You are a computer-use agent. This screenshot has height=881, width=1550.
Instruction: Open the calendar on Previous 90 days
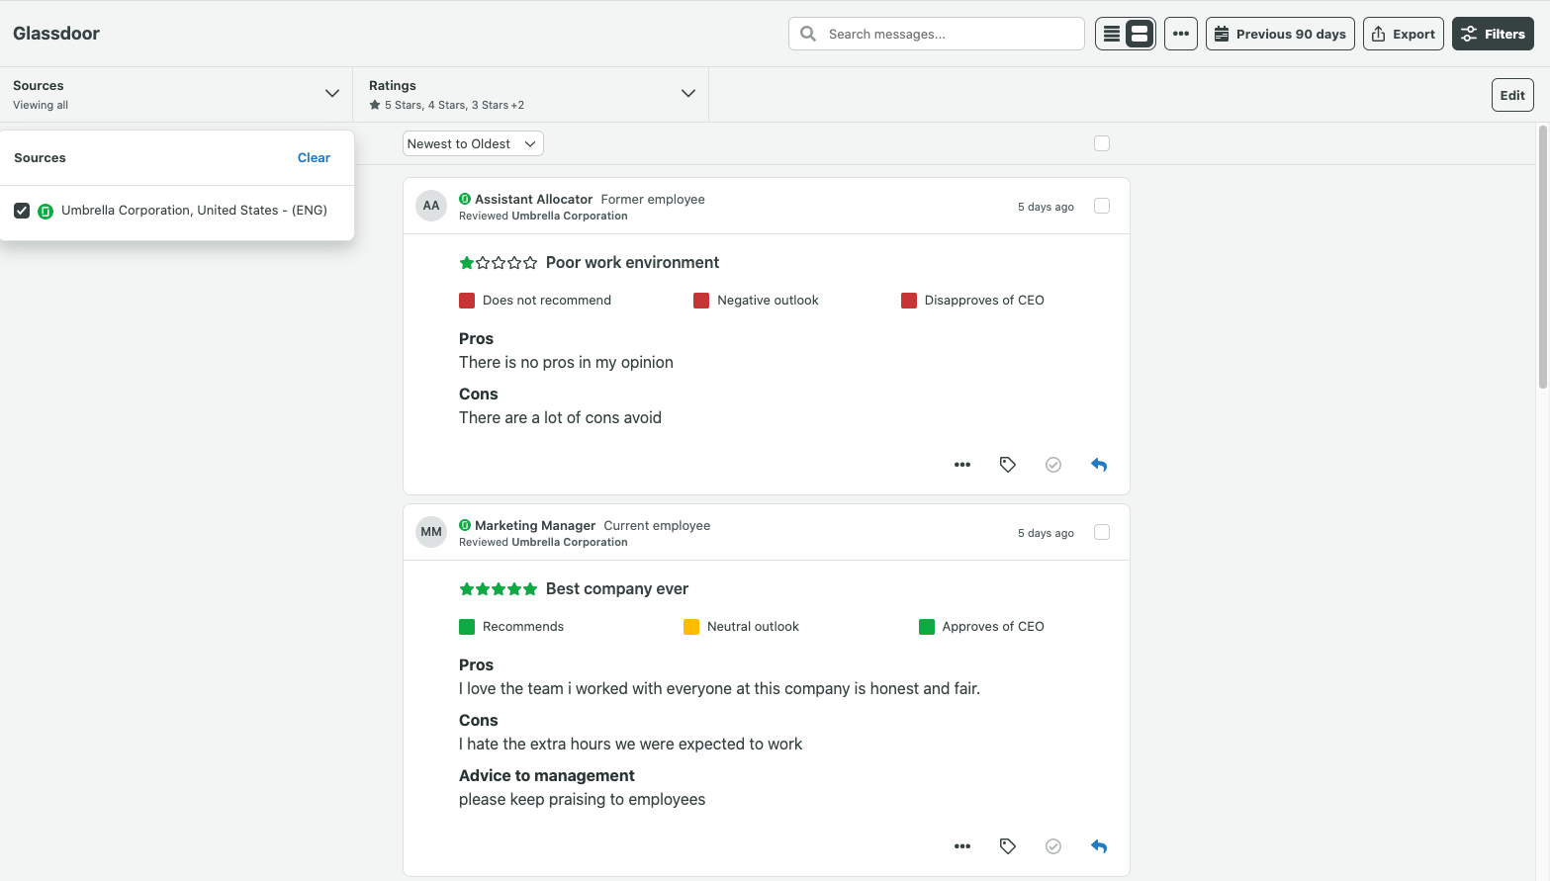(1280, 33)
